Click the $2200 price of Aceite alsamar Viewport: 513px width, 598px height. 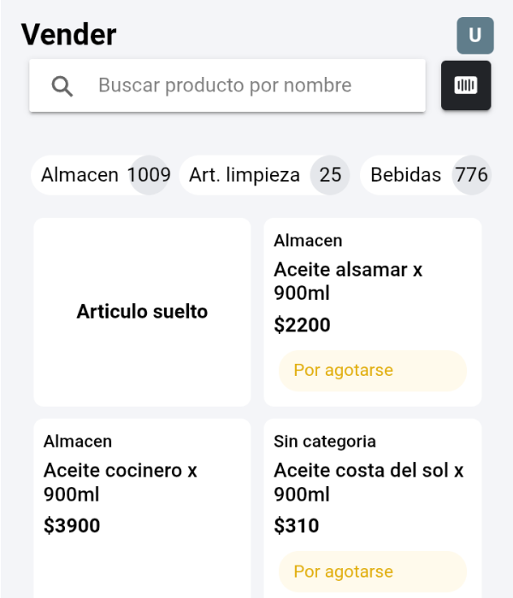tap(302, 325)
